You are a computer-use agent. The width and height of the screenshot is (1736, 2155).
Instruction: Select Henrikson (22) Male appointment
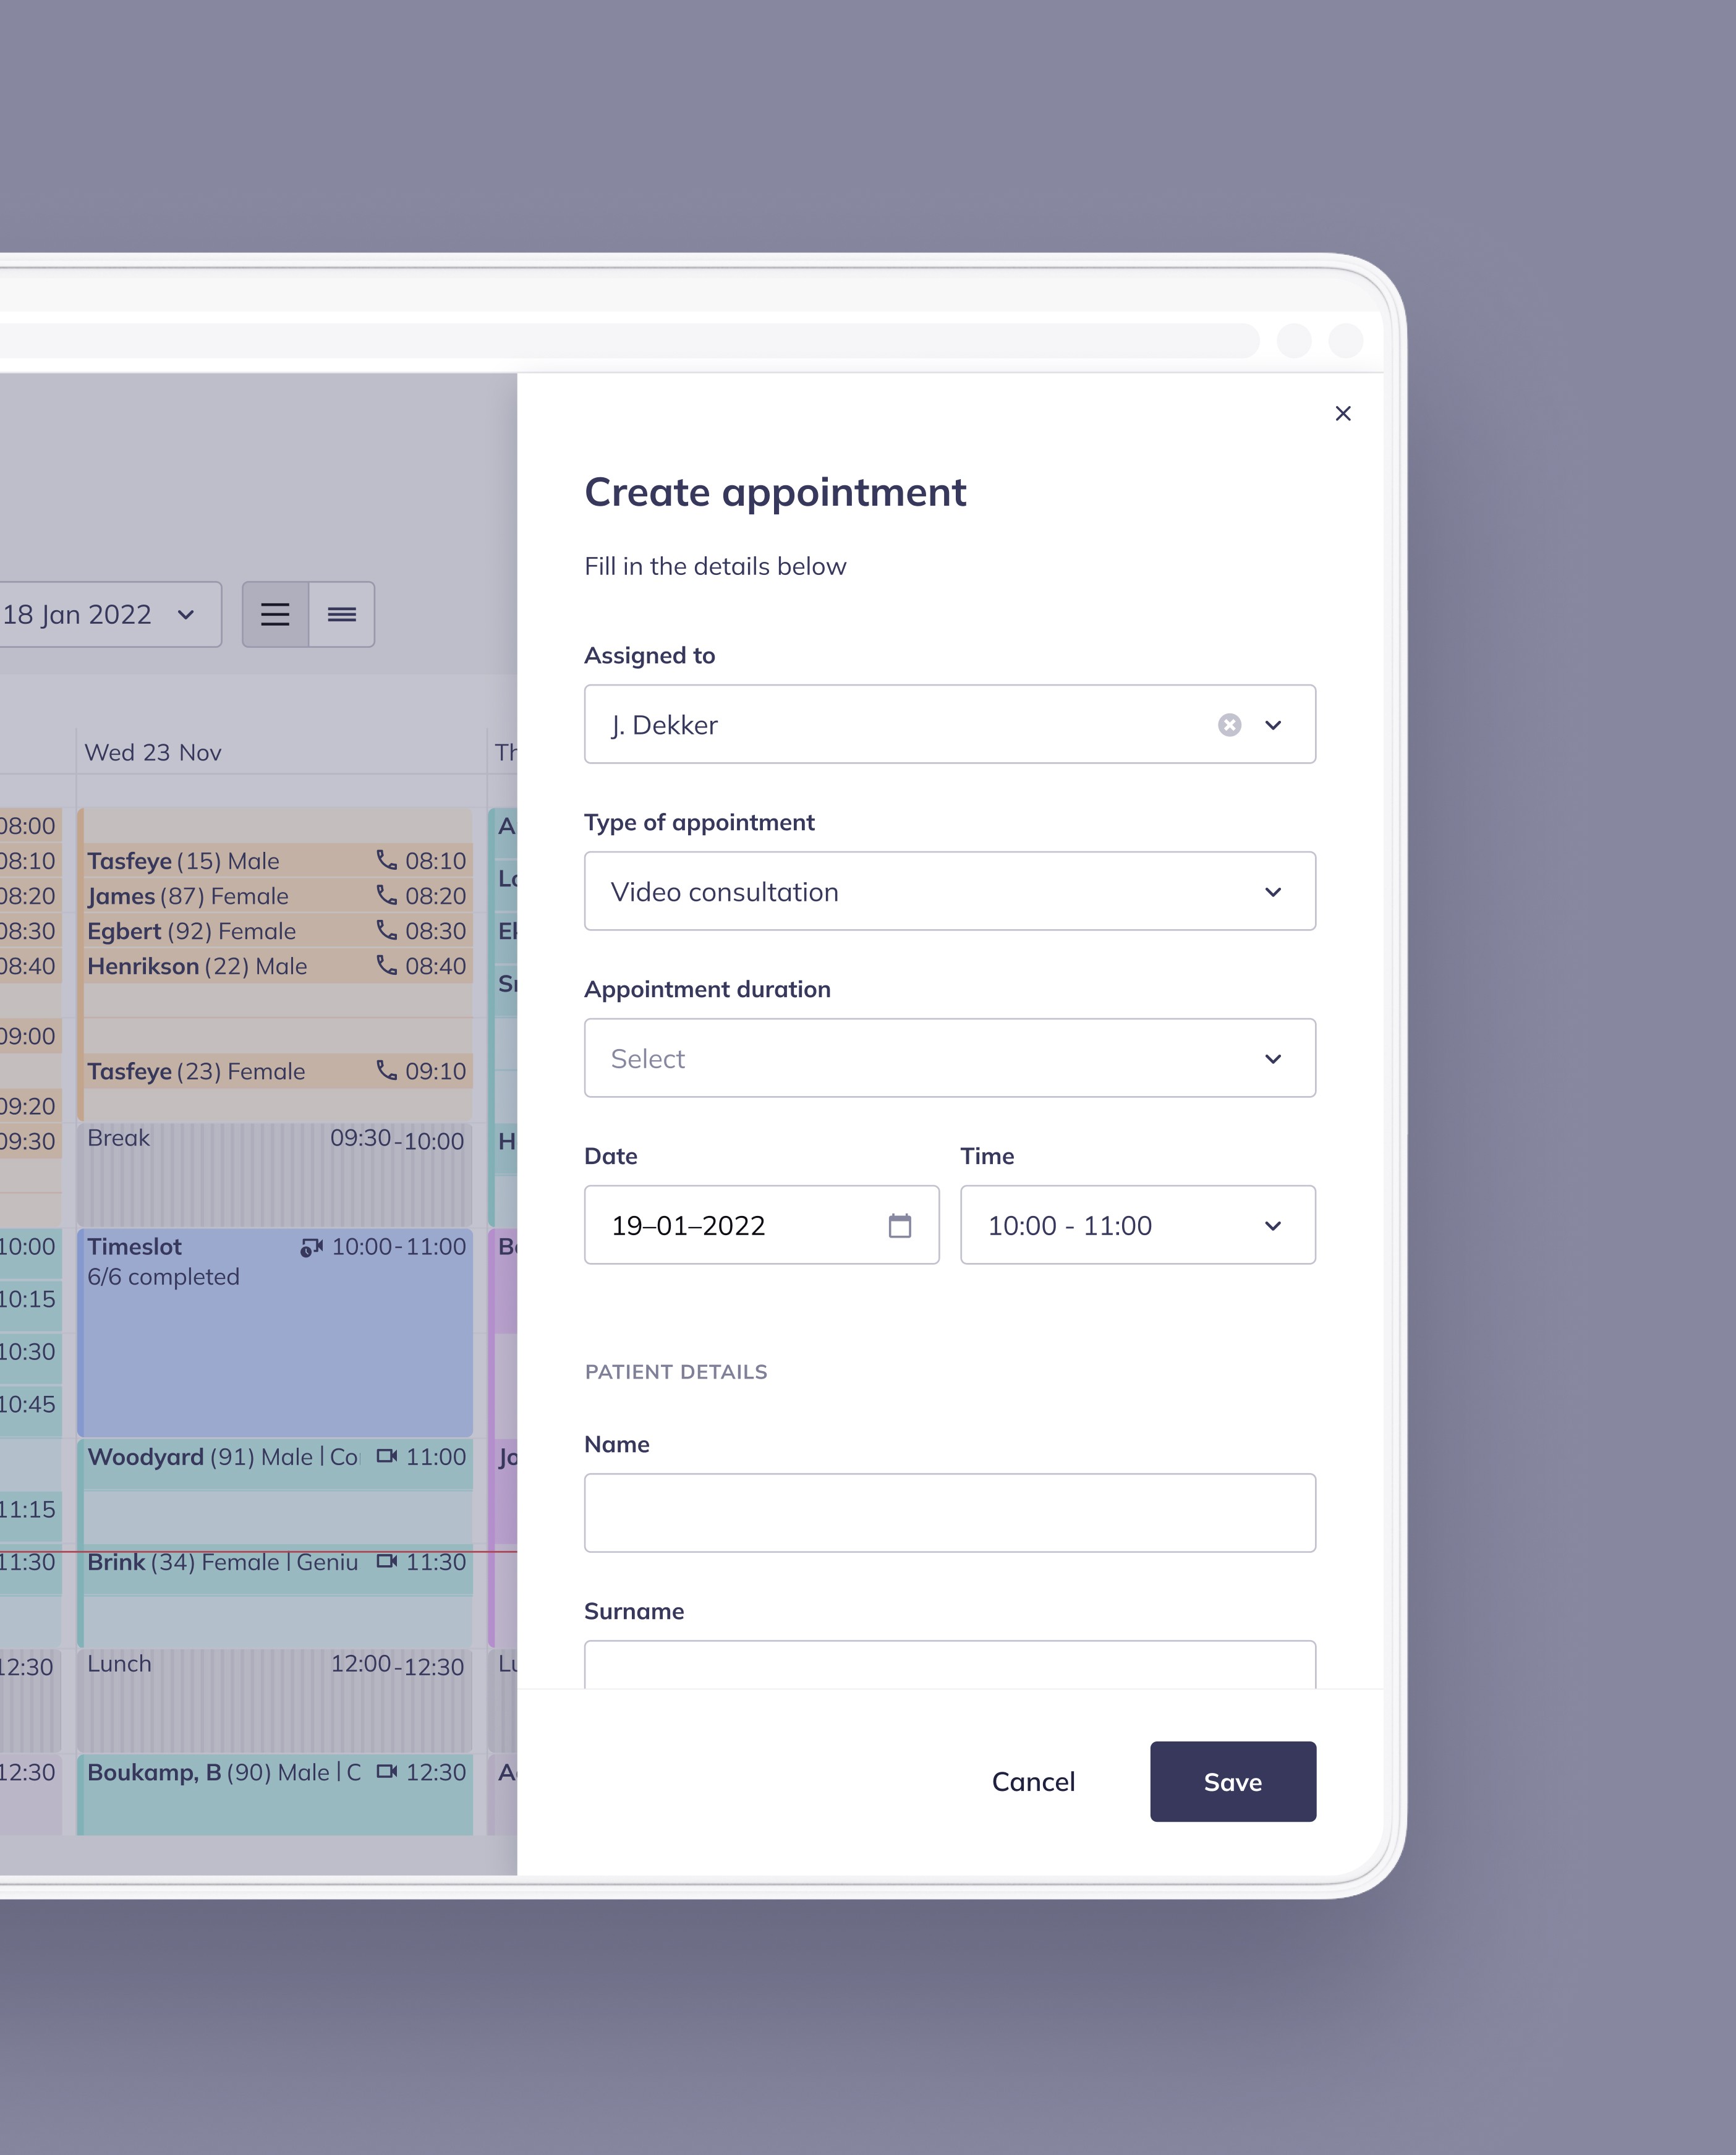pos(200,966)
